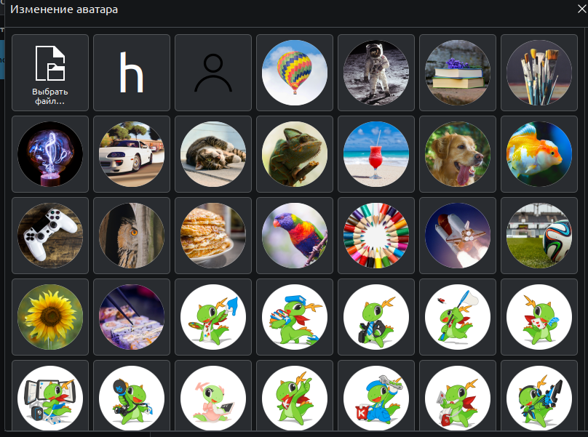Select the plasma ball avatar
588x437 pixels.
[50, 154]
